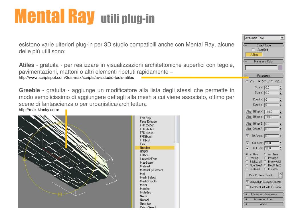Click the Size X value field
Image resolution: width=292 pixels, height=219 pixels.
(x=272, y=88)
